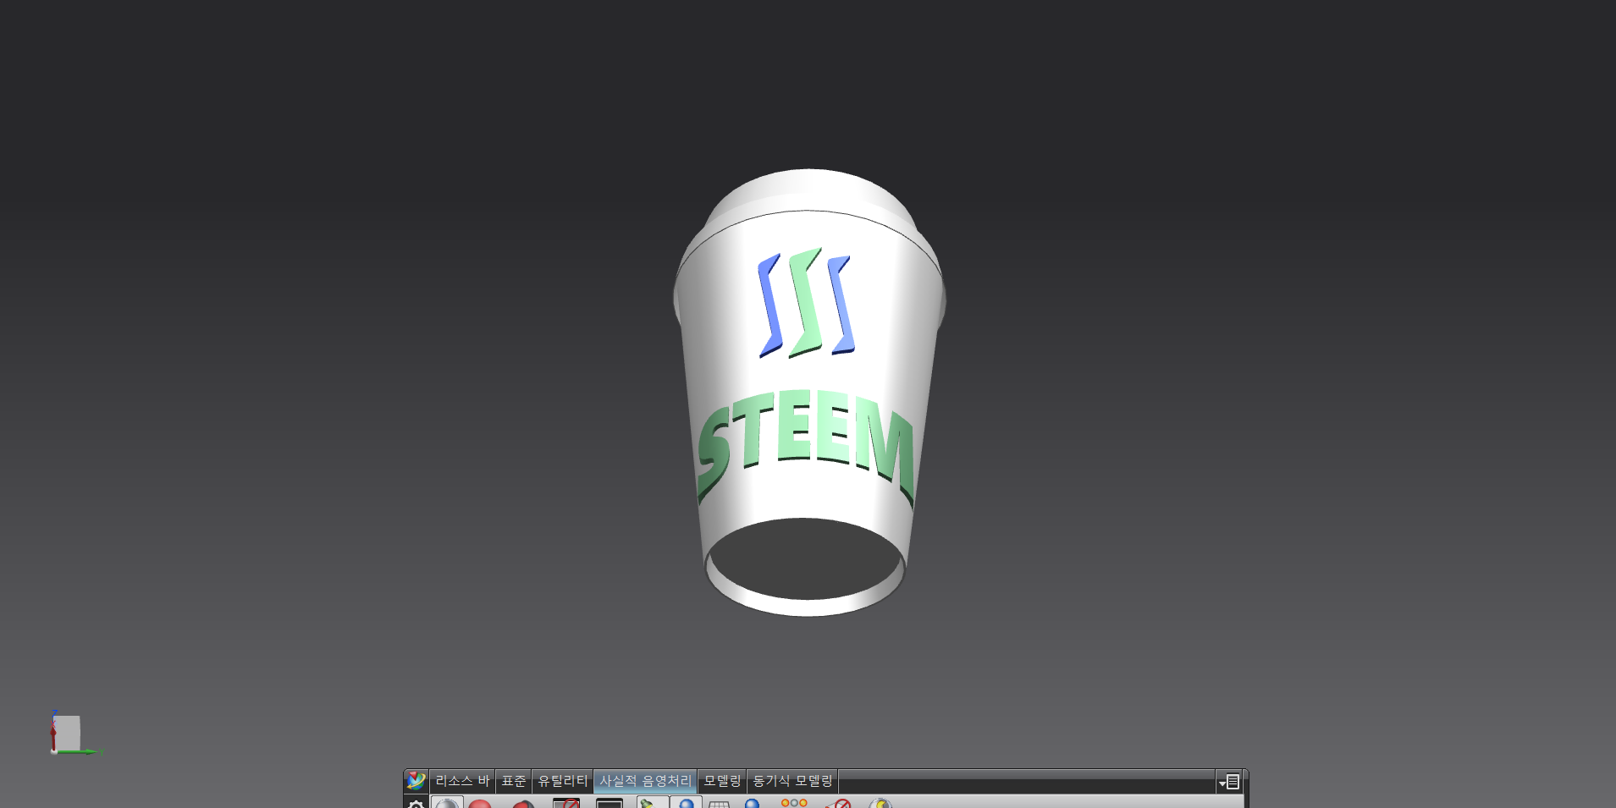Open the 유틸리티 tab
The image size is (1616, 808).
[x=562, y=781]
